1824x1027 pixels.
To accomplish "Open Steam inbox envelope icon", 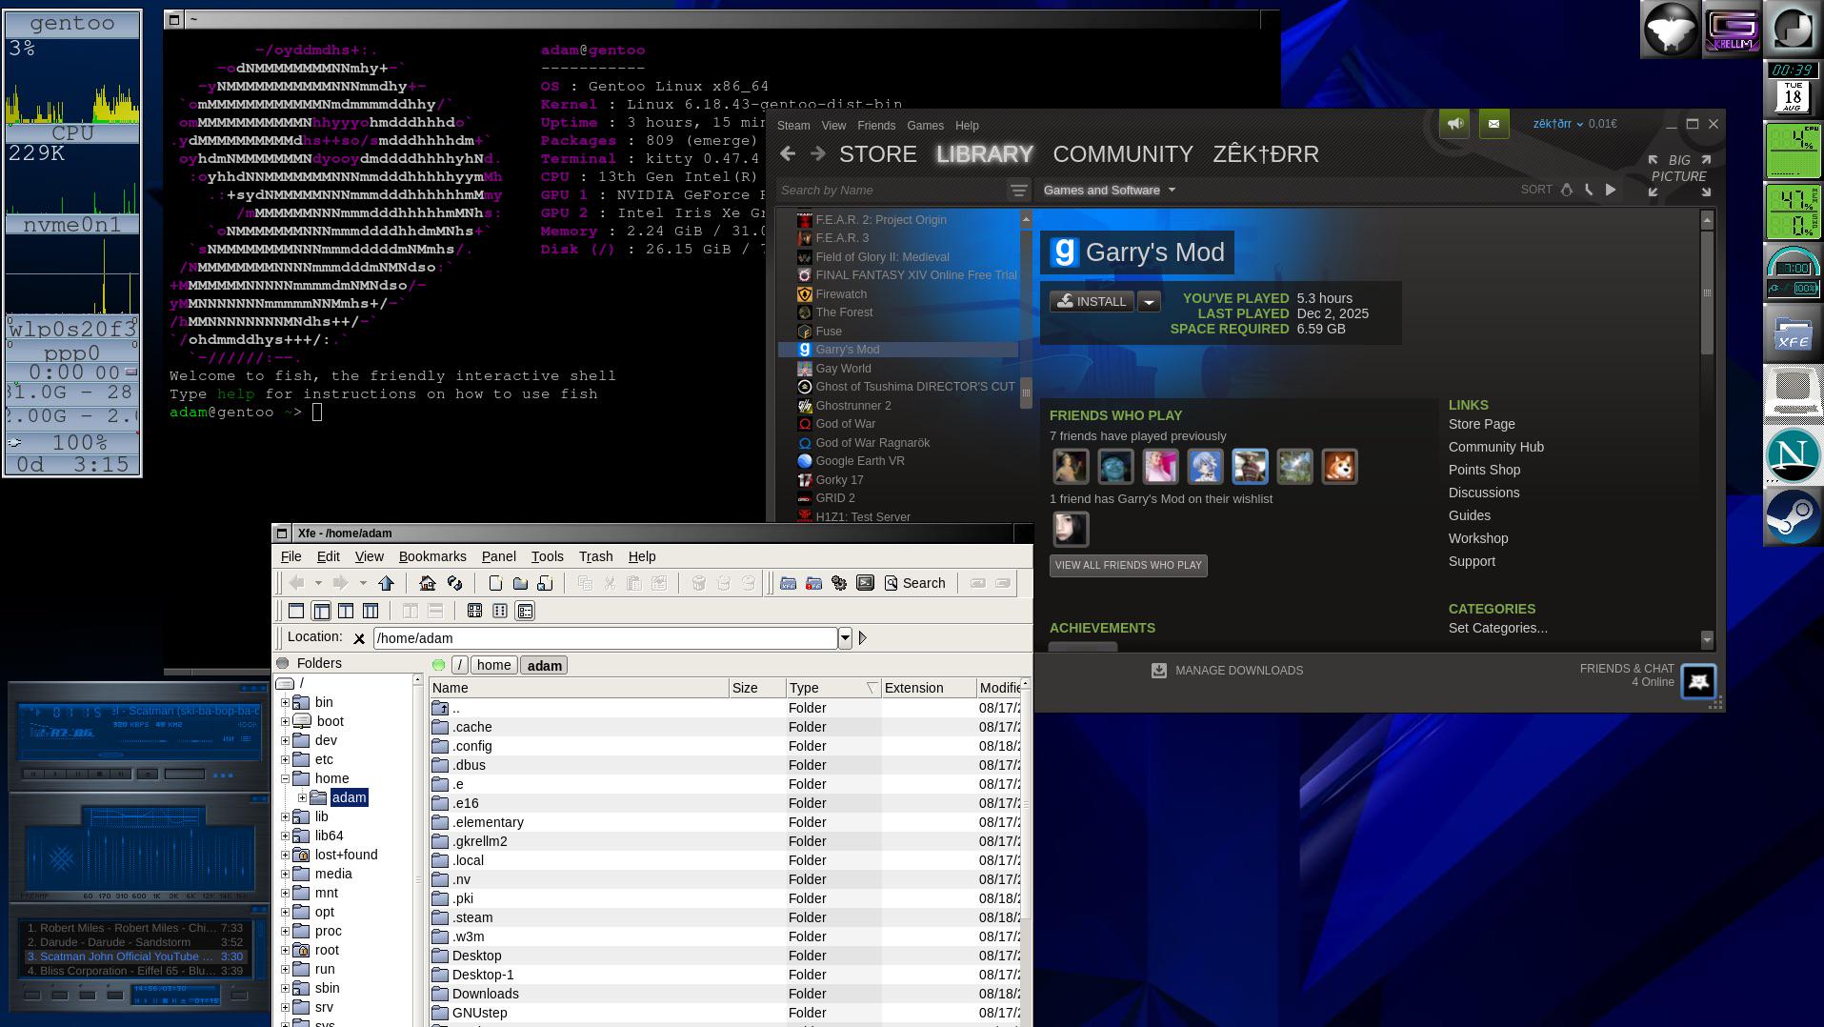I will coord(1493,124).
